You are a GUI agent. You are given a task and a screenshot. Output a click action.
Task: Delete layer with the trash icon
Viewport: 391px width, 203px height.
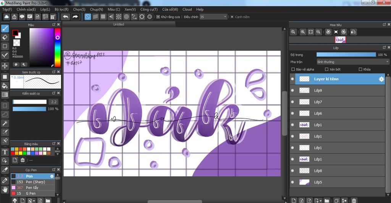click(x=354, y=200)
